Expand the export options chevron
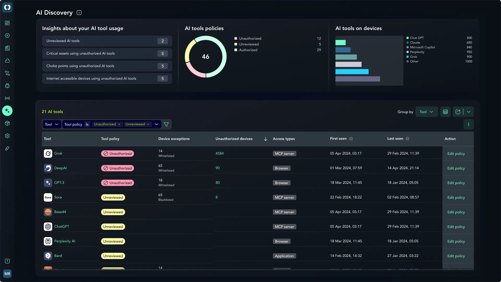The height and width of the screenshot is (282, 501). (x=469, y=112)
